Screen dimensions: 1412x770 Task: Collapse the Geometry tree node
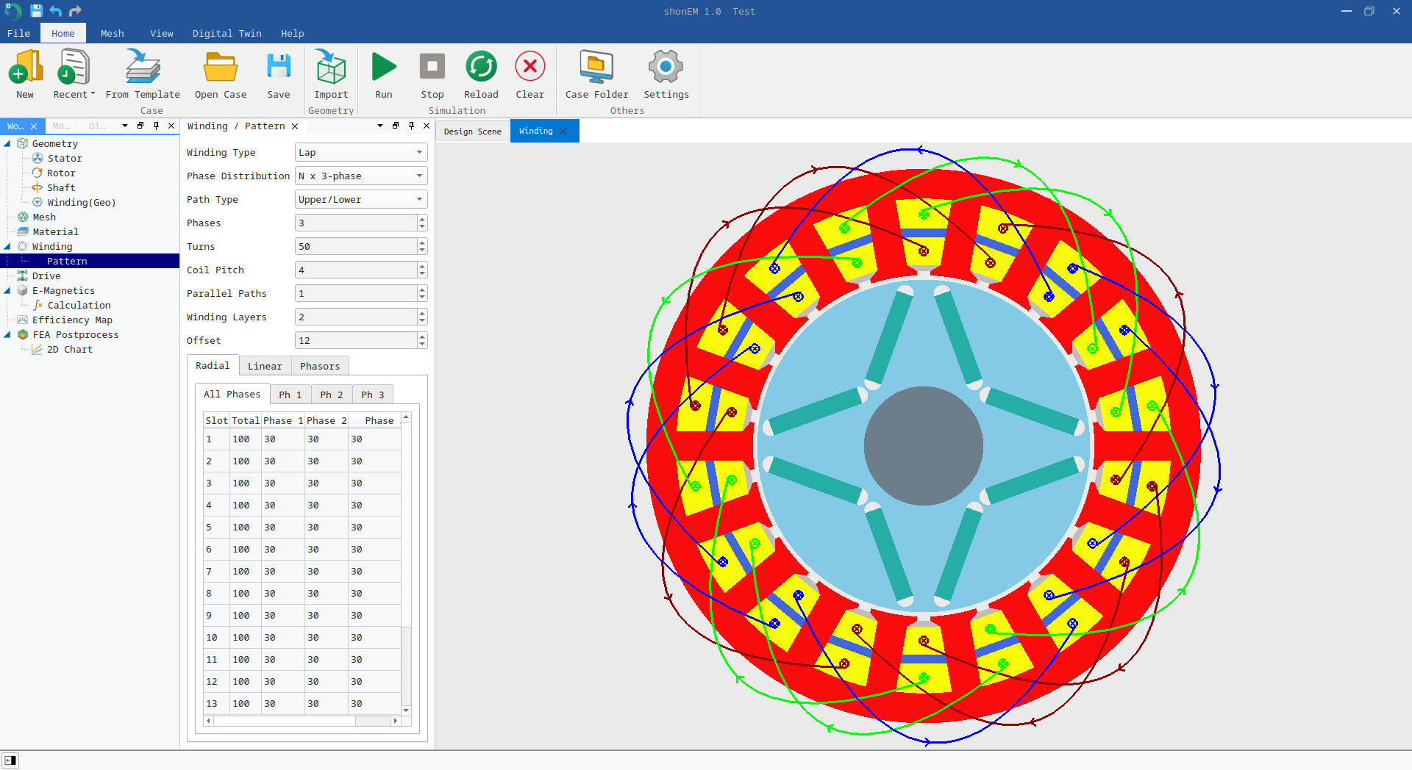pyautogui.click(x=7, y=143)
